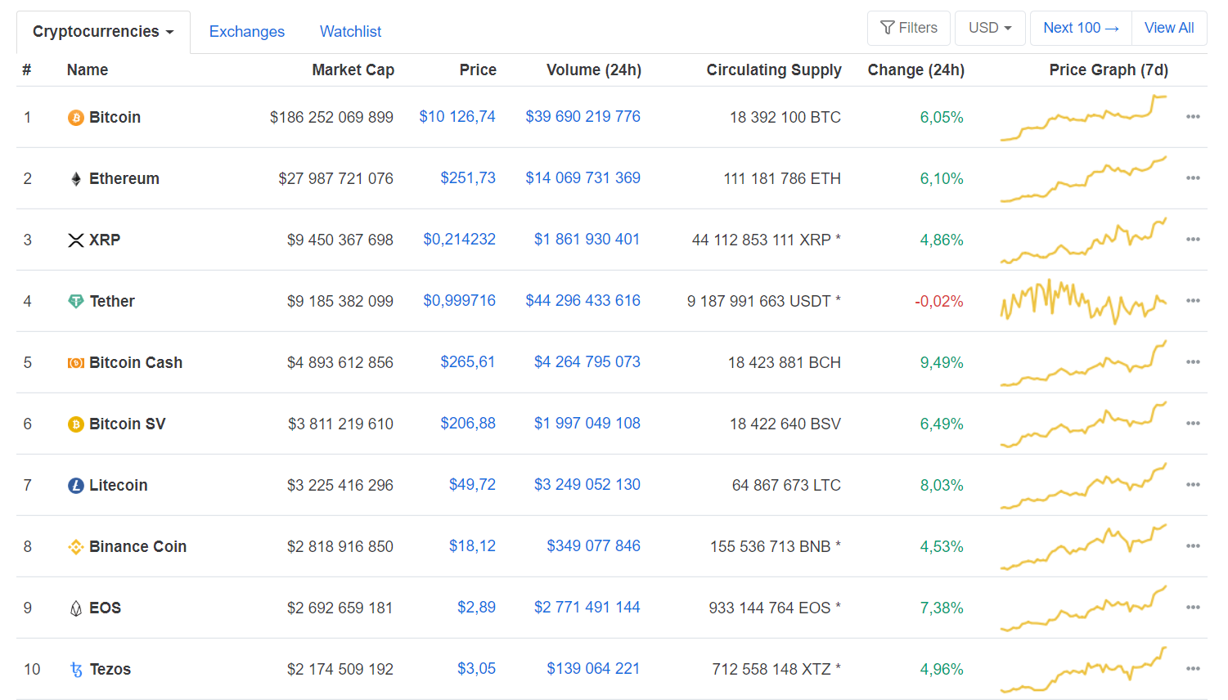Sort by Volume (24h) column header
This screenshot has height=700, width=1228.
tap(594, 70)
